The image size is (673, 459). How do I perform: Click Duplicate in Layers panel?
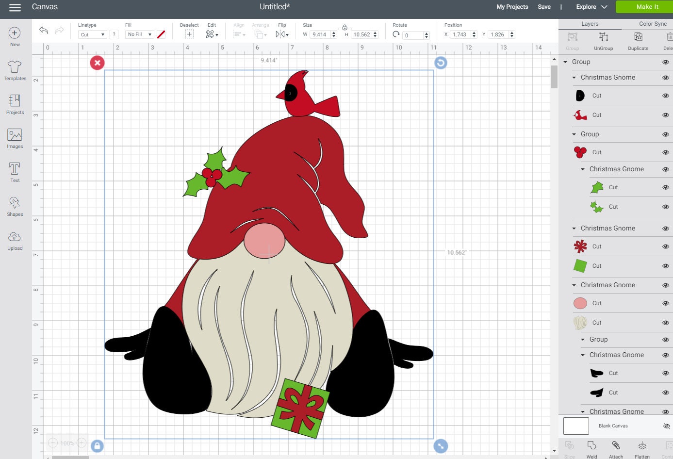[x=638, y=41]
